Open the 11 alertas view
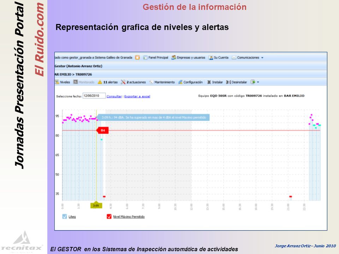This screenshot has height=254, width=339. point(111,82)
